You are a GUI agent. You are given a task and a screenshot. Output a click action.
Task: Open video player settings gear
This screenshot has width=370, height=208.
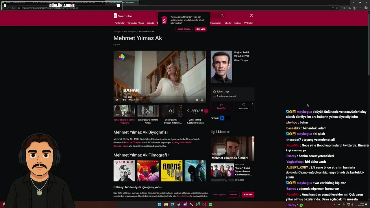click(197, 100)
